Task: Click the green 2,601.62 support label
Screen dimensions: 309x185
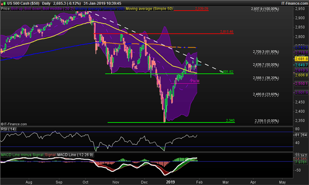Action: tap(227, 72)
